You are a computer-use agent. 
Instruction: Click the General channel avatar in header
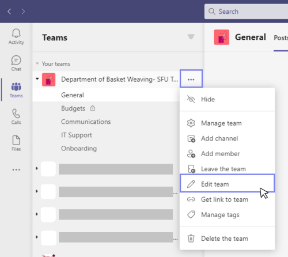[222, 37]
